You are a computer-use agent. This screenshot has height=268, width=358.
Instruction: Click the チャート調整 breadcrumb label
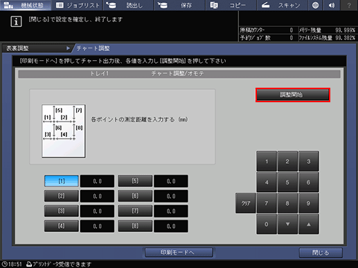93,48
